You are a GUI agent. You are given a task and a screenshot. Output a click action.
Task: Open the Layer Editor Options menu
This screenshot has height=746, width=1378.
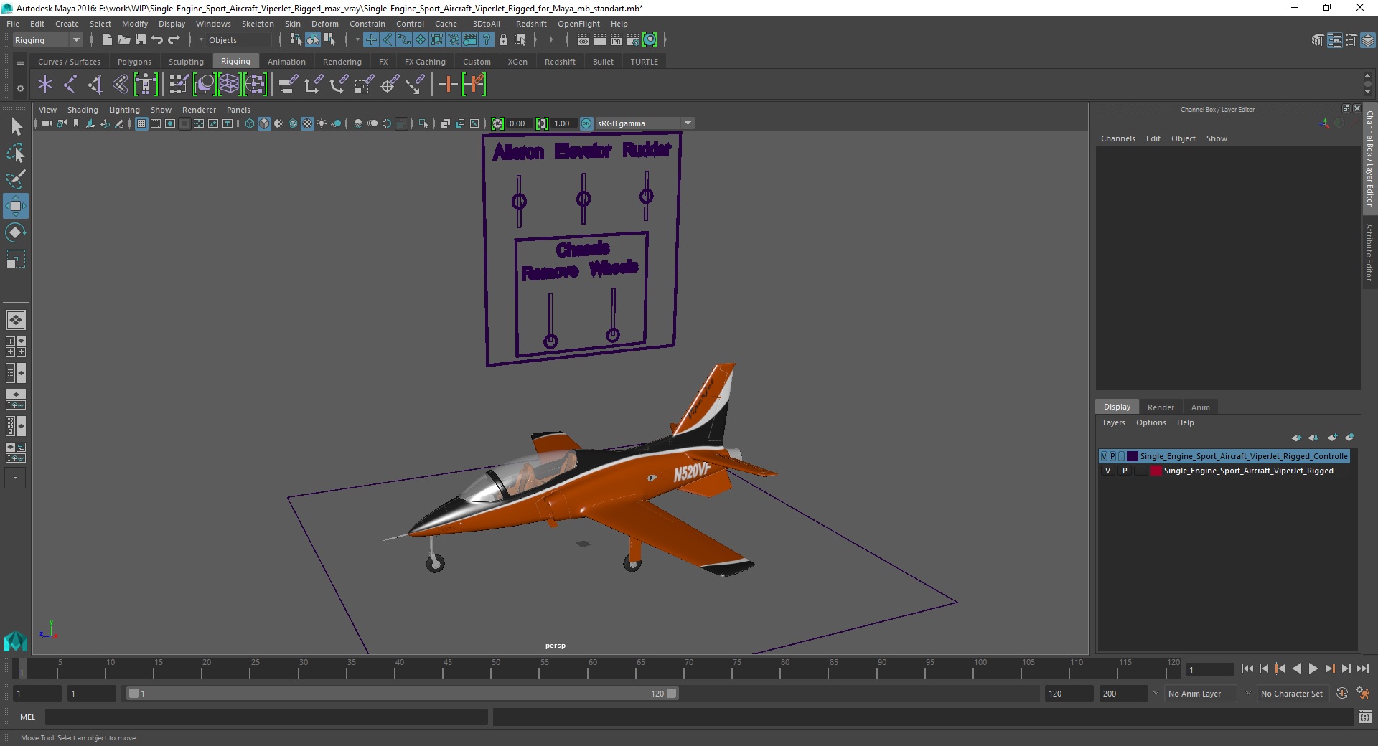tap(1150, 422)
